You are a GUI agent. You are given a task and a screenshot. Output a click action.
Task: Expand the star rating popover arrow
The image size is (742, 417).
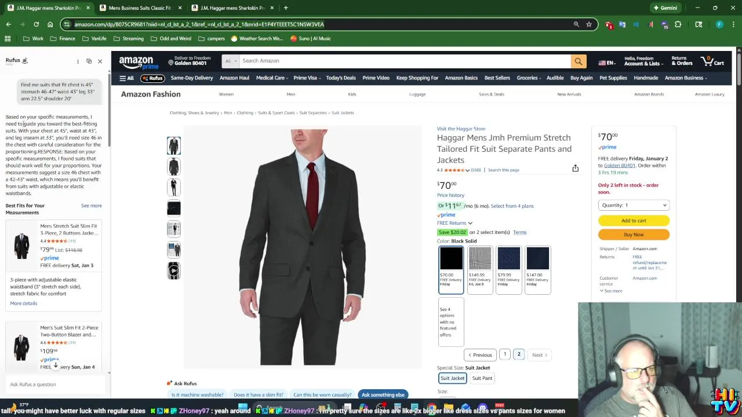click(467, 170)
